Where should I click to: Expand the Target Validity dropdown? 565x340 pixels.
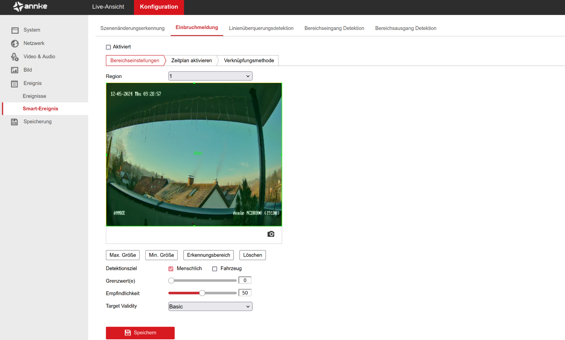pos(210,306)
